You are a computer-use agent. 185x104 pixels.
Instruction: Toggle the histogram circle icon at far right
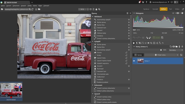click(x=182, y=13)
